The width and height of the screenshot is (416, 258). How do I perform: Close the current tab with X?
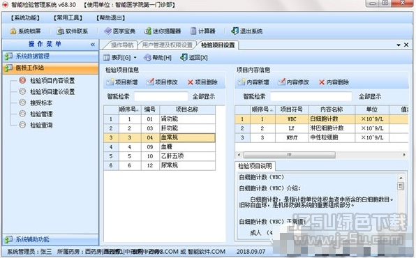(x=406, y=45)
